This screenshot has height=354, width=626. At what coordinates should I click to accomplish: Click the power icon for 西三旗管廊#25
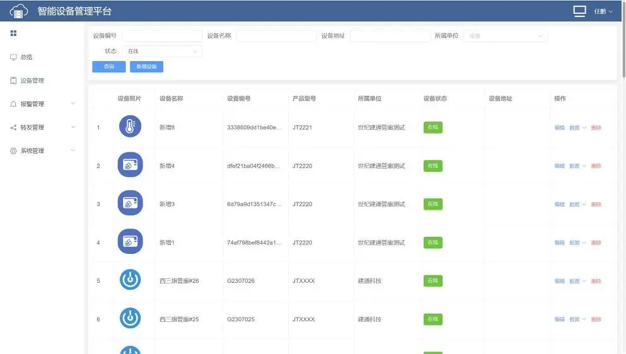point(130,318)
